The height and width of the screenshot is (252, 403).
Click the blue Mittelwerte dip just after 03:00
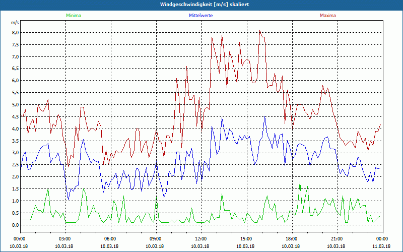point(69,199)
